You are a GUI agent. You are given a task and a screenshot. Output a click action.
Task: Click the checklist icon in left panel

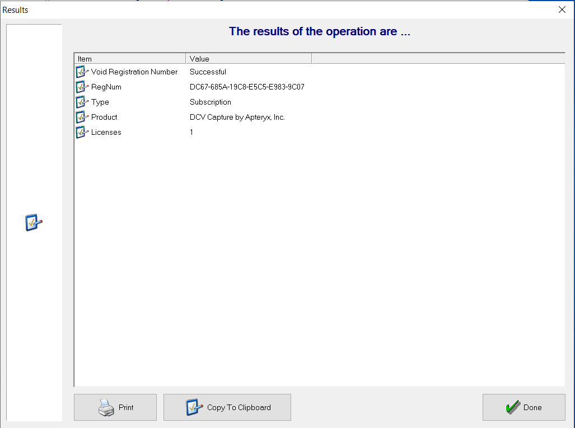34,223
